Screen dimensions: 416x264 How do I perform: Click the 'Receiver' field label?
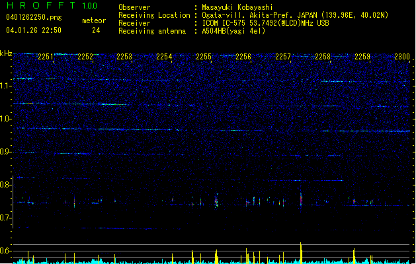coord(134,23)
